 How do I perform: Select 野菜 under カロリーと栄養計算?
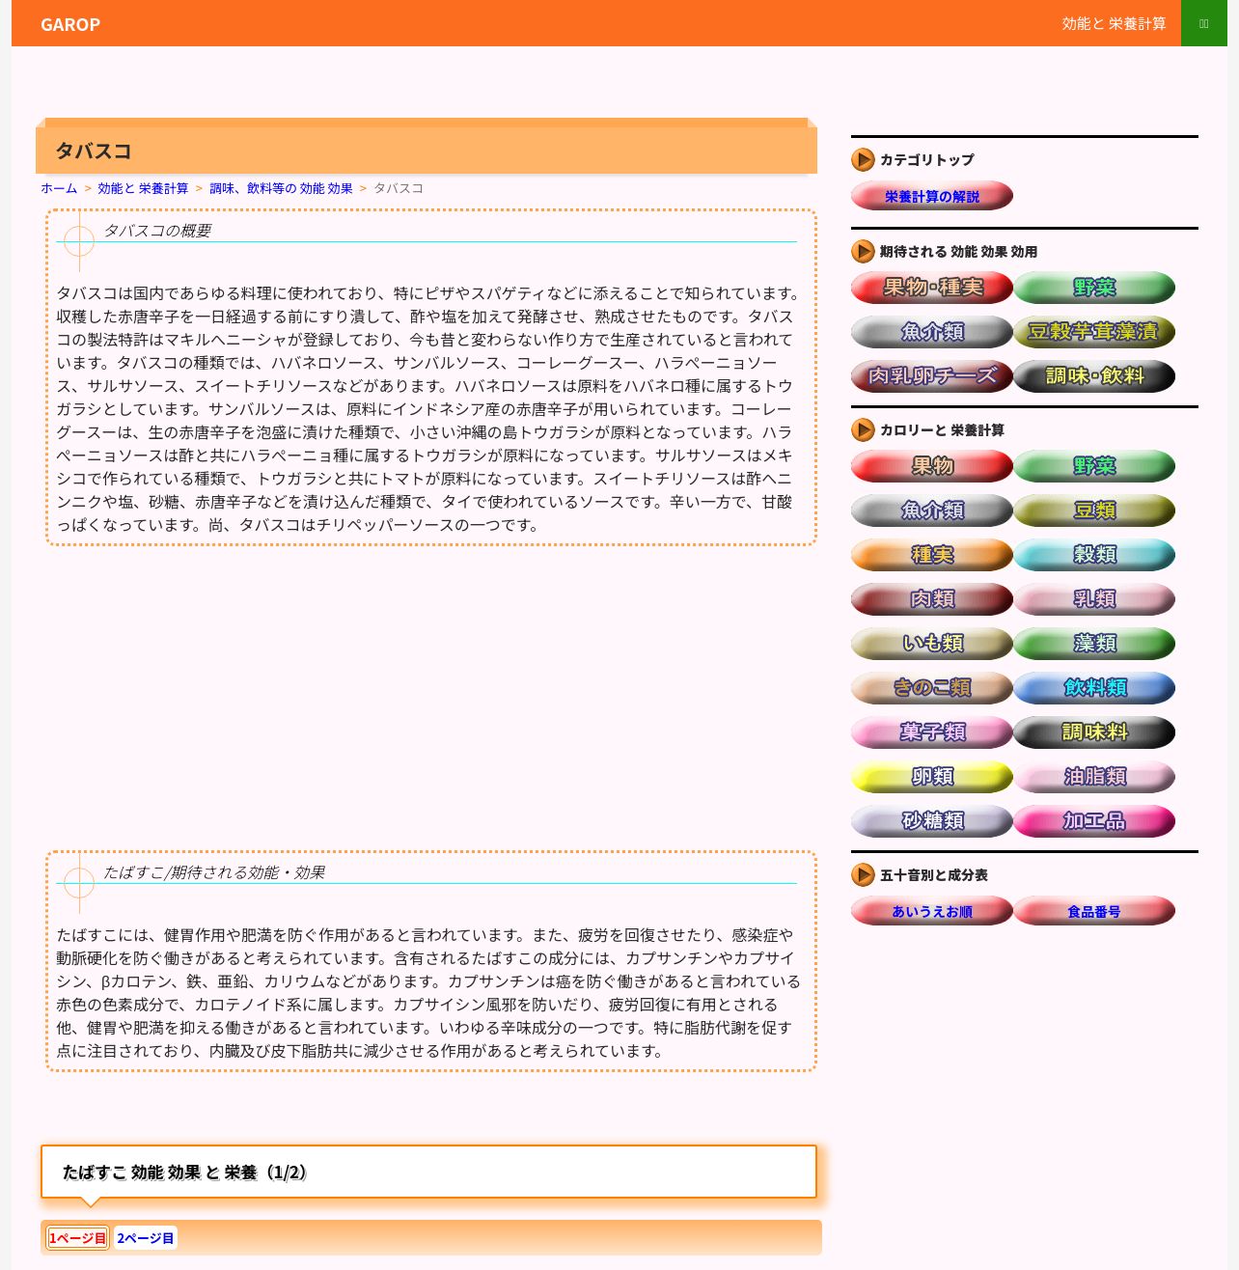tap(1094, 466)
